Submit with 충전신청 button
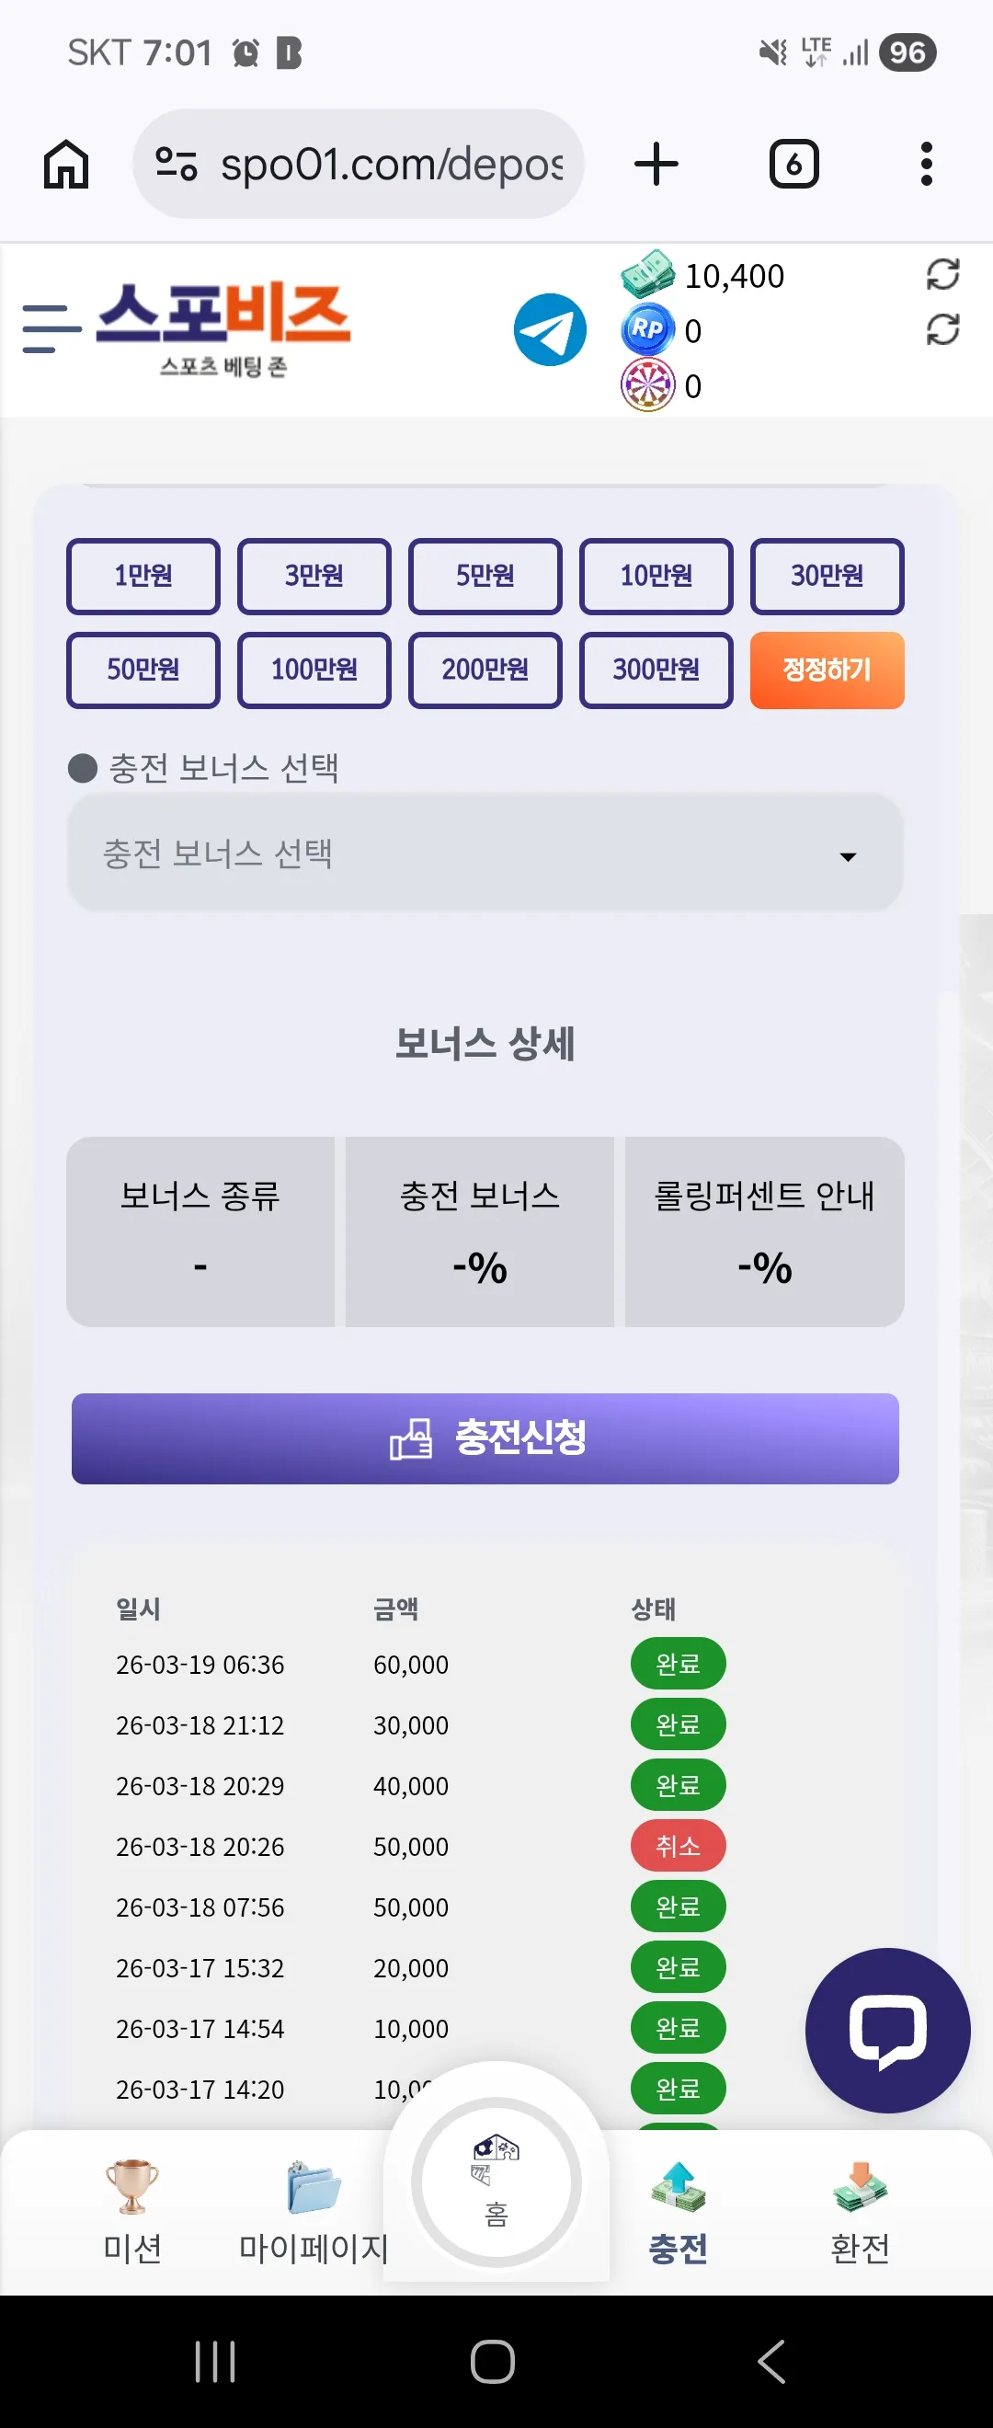Image resolution: width=993 pixels, height=2428 pixels. pos(485,1438)
